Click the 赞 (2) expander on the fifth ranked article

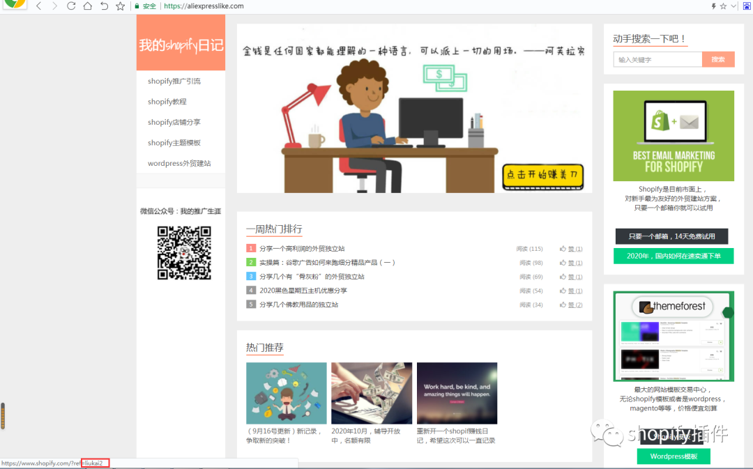click(573, 305)
